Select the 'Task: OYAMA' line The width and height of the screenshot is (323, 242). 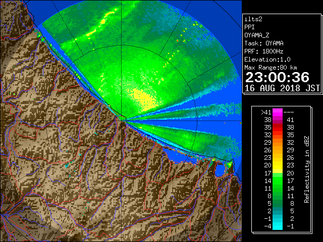[x=264, y=43]
